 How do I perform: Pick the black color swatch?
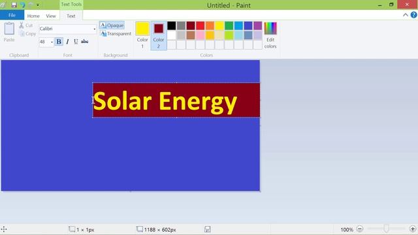click(x=171, y=25)
